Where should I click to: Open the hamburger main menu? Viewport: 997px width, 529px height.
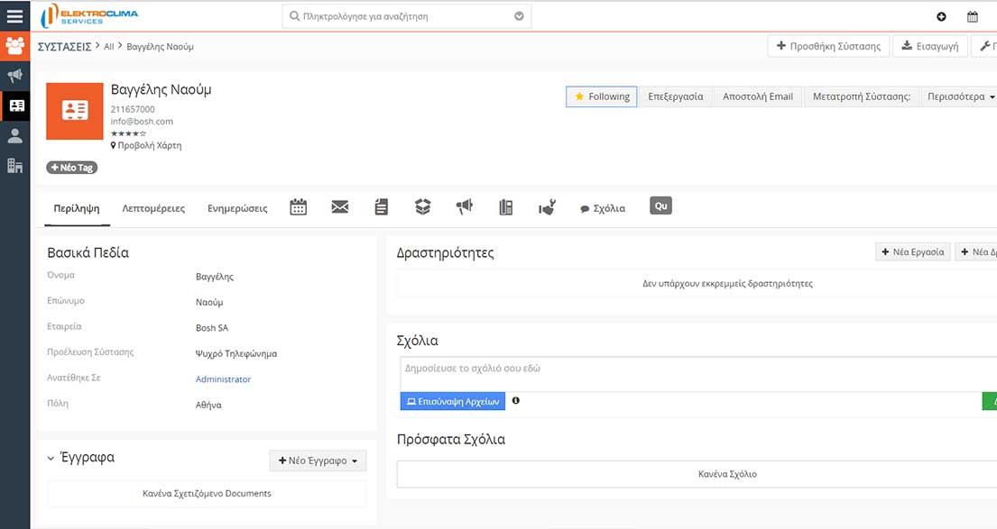tap(14, 15)
